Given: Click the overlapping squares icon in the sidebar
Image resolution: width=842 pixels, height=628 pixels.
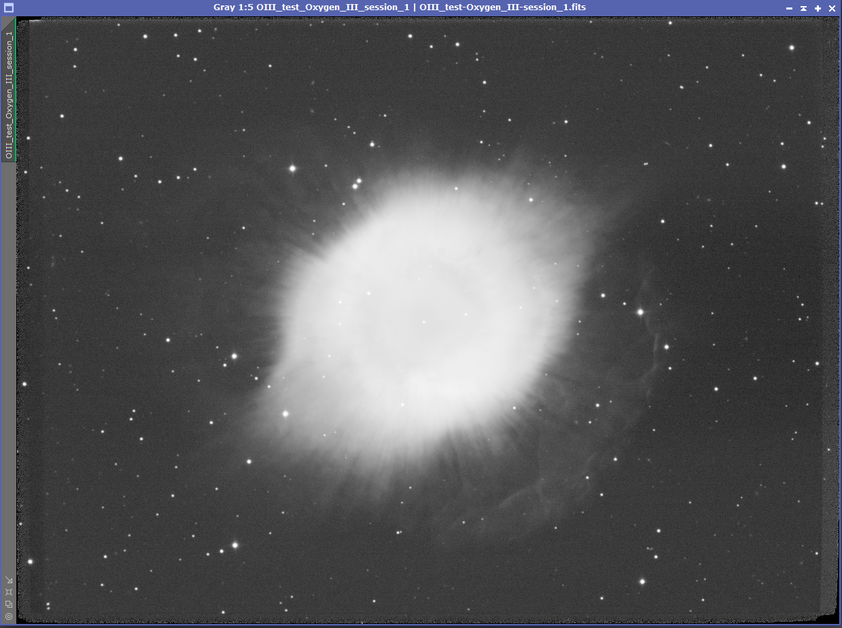Looking at the screenshot, I should (x=9, y=604).
